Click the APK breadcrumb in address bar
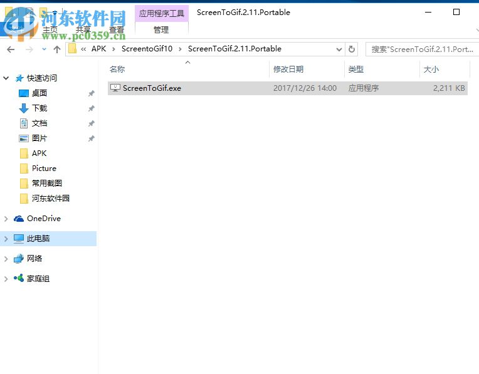 click(x=98, y=49)
